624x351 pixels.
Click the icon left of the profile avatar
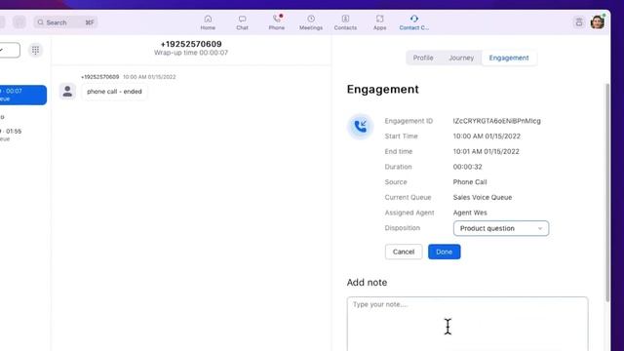(579, 22)
